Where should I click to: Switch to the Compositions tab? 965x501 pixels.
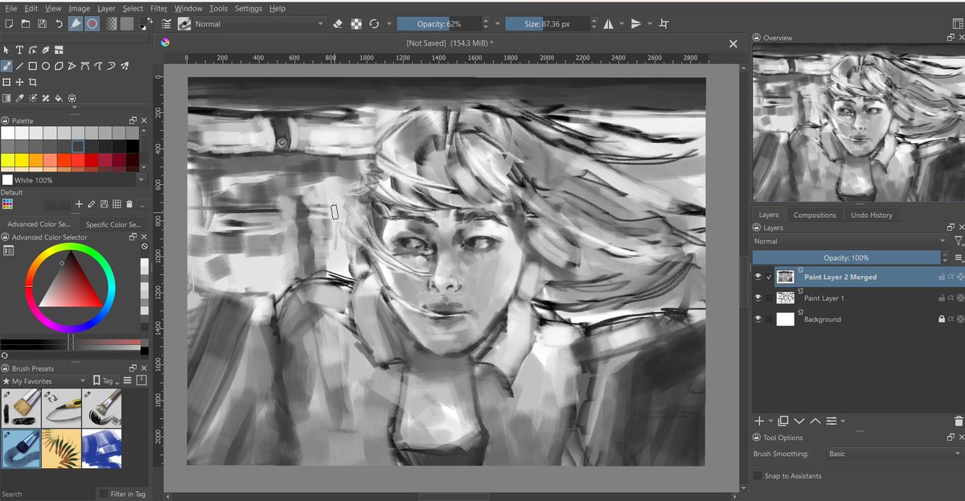[815, 215]
